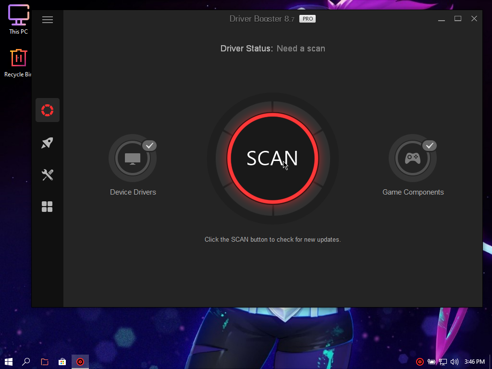Viewport: 492px width, 369px height.
Task: Maximize the Driver Booster window
Action: [x=458, y=19]
